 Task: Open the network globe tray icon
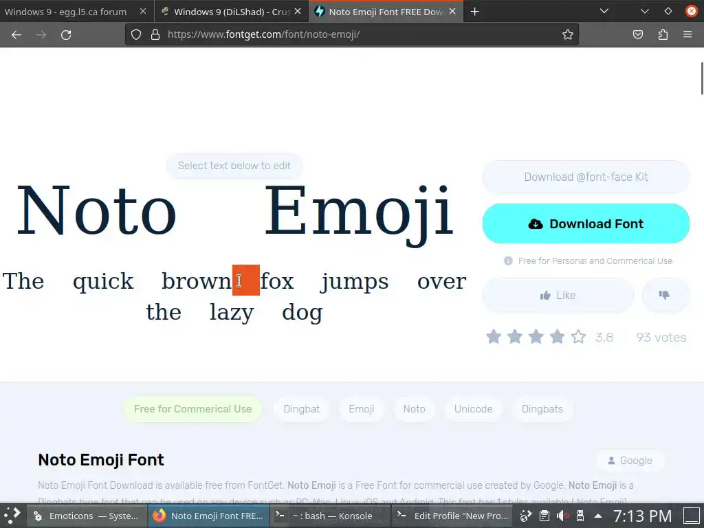[x=526, y=516]
